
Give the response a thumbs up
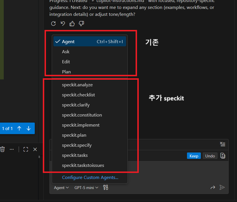[x=72, y=24]
